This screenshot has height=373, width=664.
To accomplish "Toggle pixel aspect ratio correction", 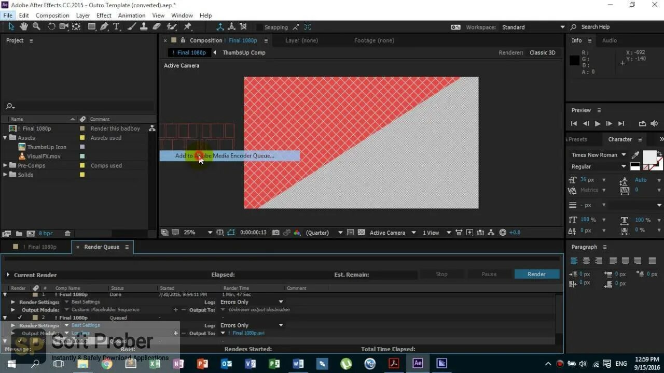I will tap(459, 233).
